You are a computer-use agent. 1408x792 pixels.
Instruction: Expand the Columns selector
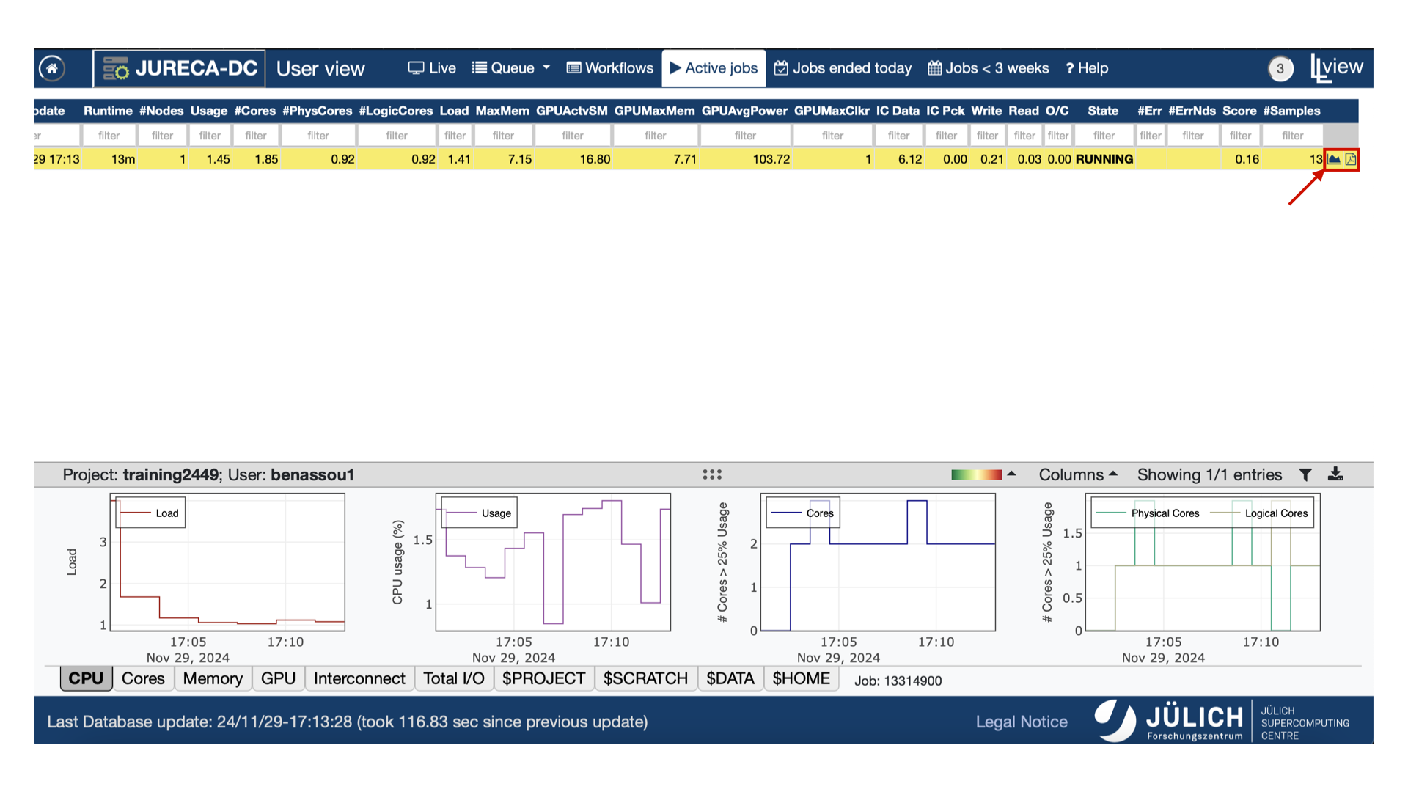[x=1077, y=474]
